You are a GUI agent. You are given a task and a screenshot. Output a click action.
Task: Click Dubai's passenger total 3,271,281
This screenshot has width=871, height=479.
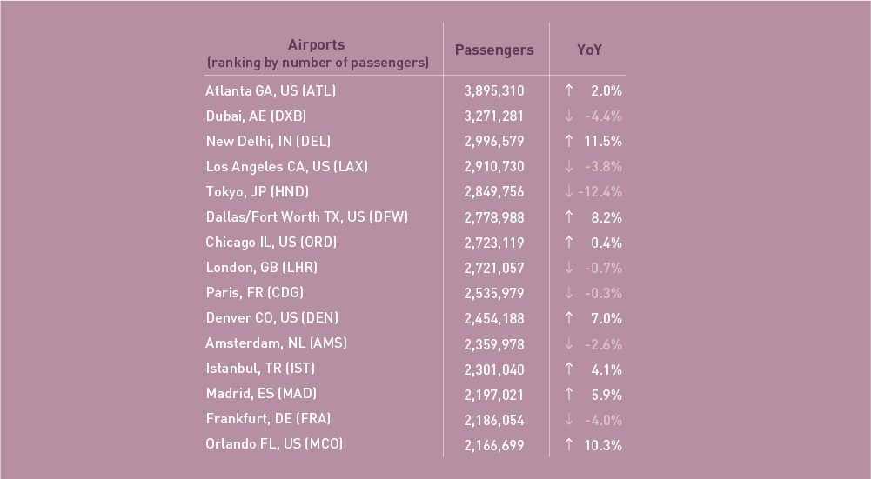494,116
